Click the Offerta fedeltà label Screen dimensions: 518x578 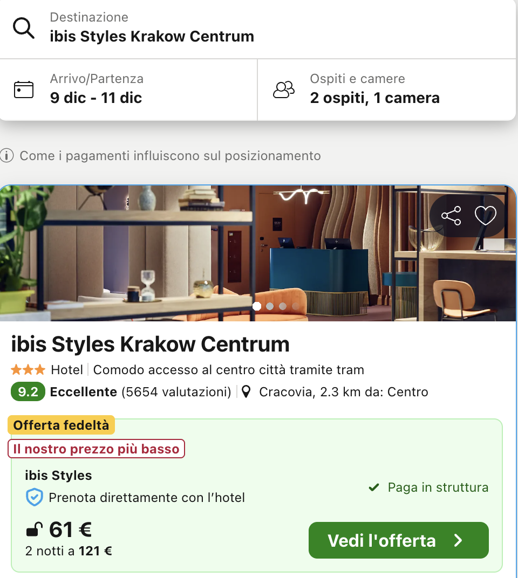tap(62, 425)
